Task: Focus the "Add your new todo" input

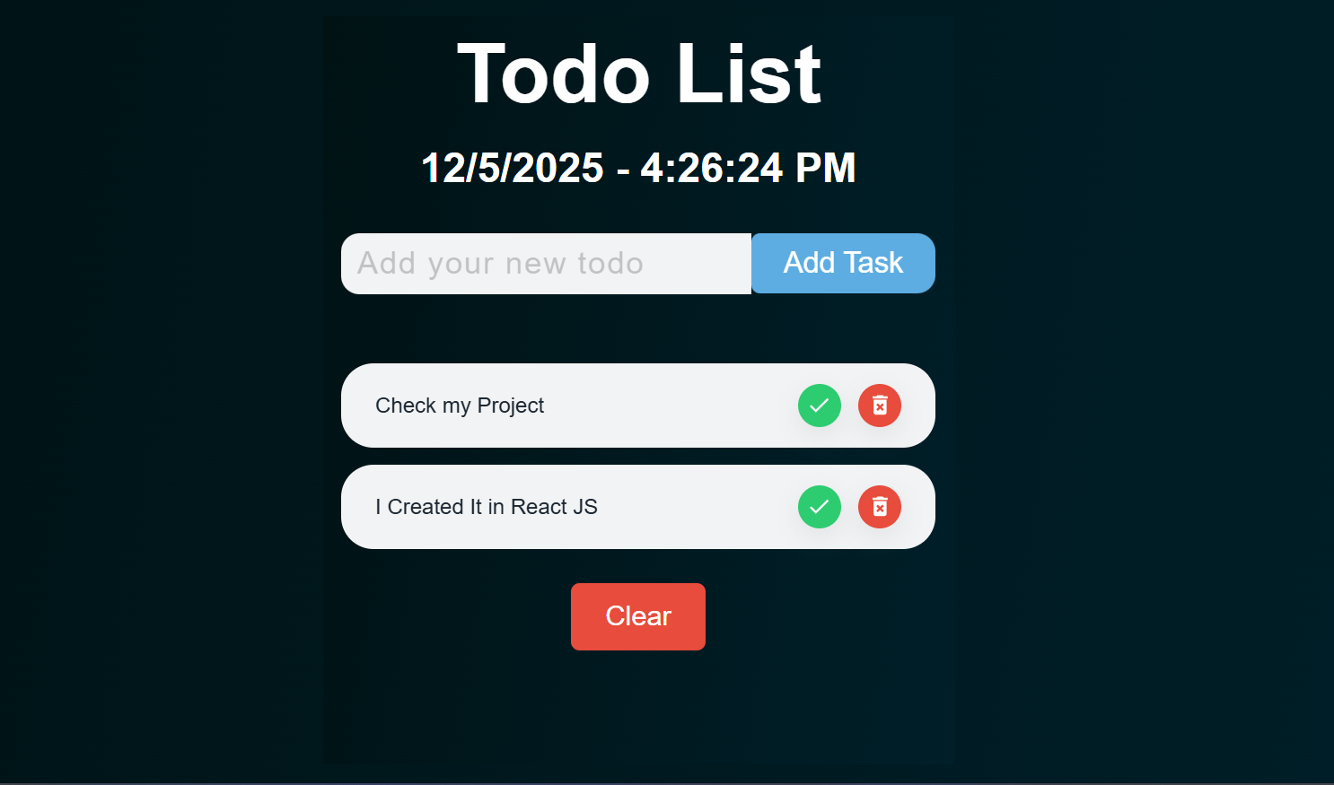Action: click(546, 264)
